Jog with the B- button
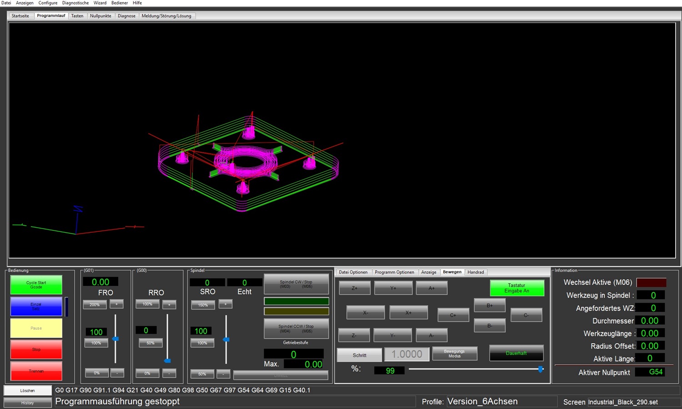682x409 pixels. (490, 325)
